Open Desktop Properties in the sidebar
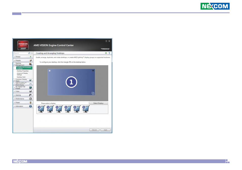The width and height of the screenshot is (242, 170). pyautogui.click(x=23, y=71)
